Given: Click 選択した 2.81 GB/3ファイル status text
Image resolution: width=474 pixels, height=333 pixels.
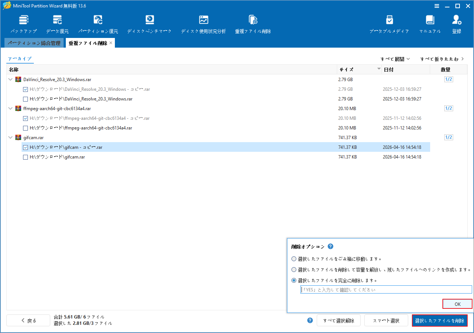Looking at the screenshot, I should 83,324.
